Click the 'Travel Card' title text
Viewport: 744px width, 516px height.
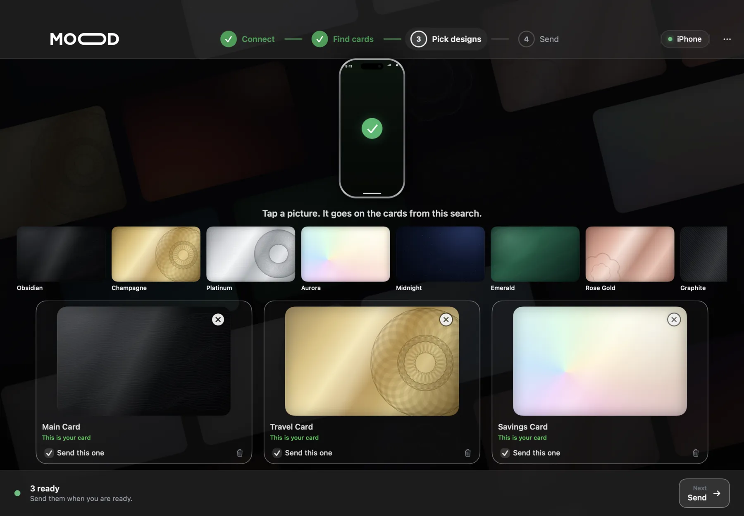click(291, 427)
